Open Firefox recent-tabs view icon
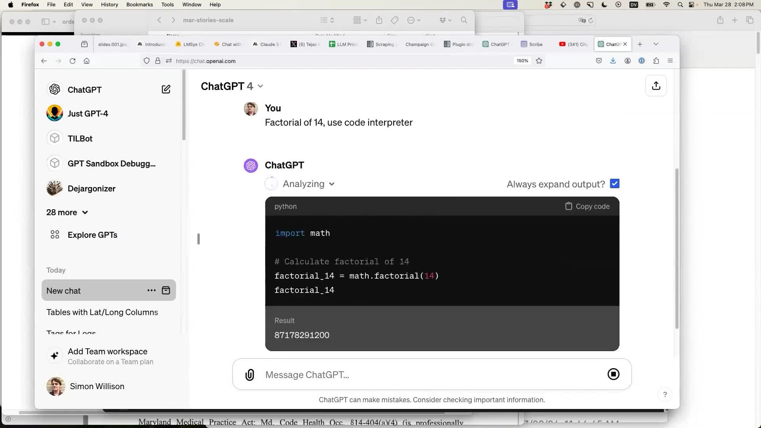The width and height of the screenshot is (761, 428). coord(84,44)
